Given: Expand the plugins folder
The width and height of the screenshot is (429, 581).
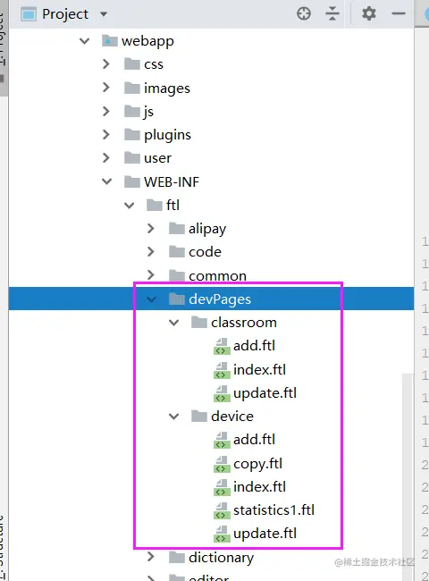Looking at the screenshot, I should (106, 134).
